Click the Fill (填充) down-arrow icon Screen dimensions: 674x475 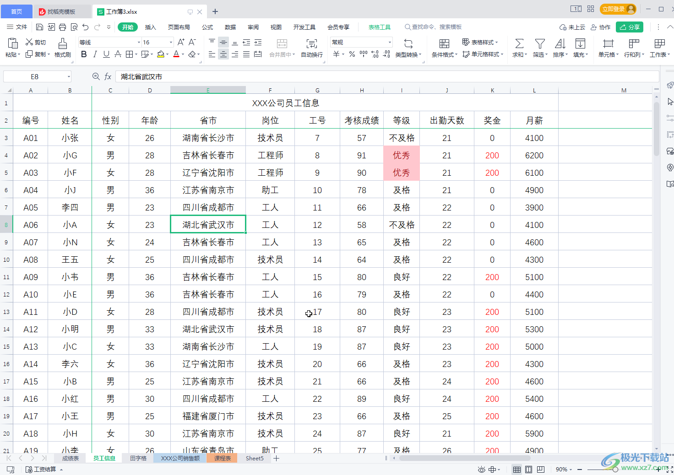580,43
